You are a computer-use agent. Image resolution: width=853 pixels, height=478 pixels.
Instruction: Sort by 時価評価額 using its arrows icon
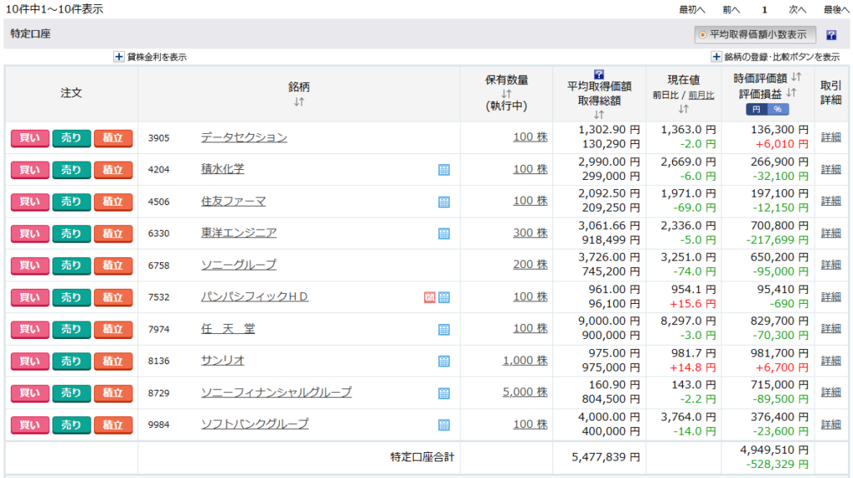tap(796, 77)
